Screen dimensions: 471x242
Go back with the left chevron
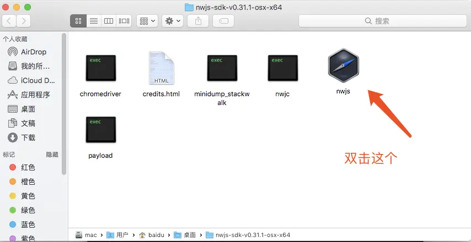click(x=9, y=21)
